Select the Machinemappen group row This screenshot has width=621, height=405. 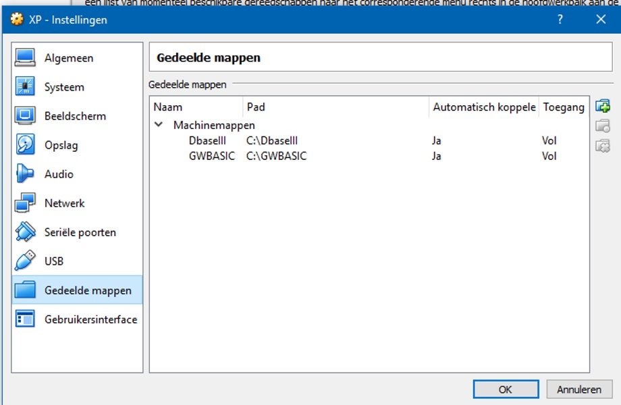point(369,125)
